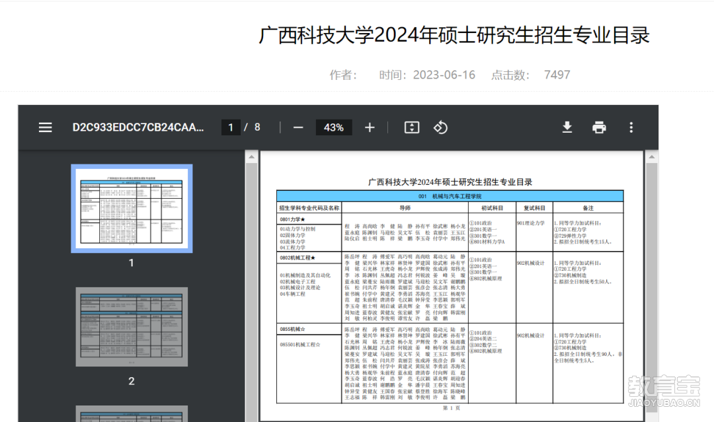Image resolution: width=714 pixels, height=422 pixels.
Task: Click the 初试科目 column header
Action: tap(493, 208)
